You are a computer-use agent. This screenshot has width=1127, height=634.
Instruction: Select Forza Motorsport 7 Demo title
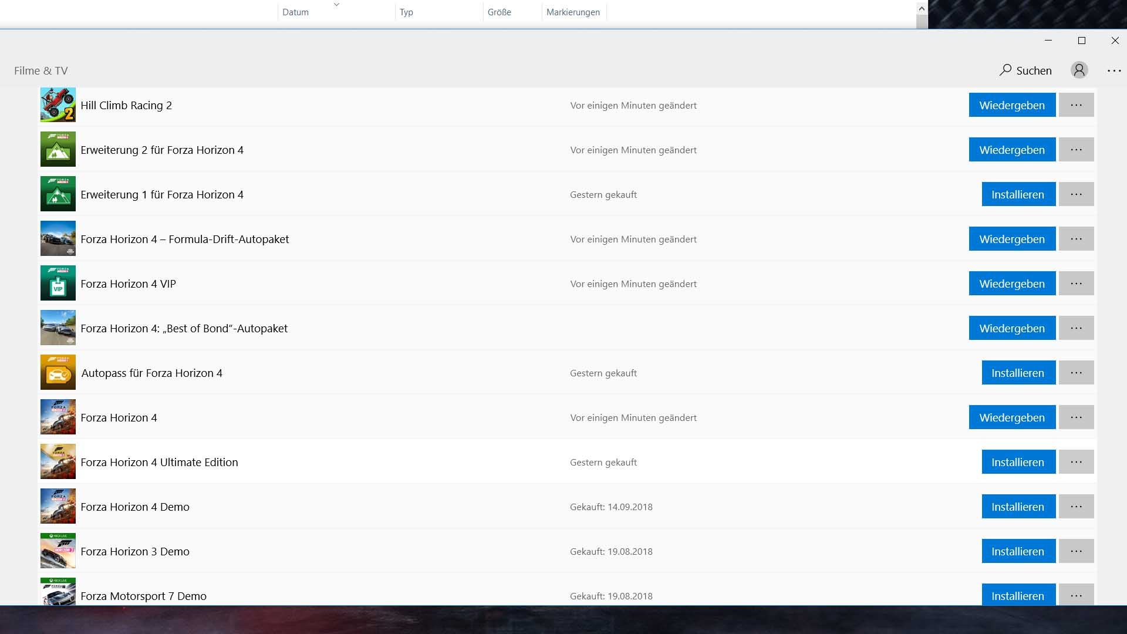(x=143, y=596)
